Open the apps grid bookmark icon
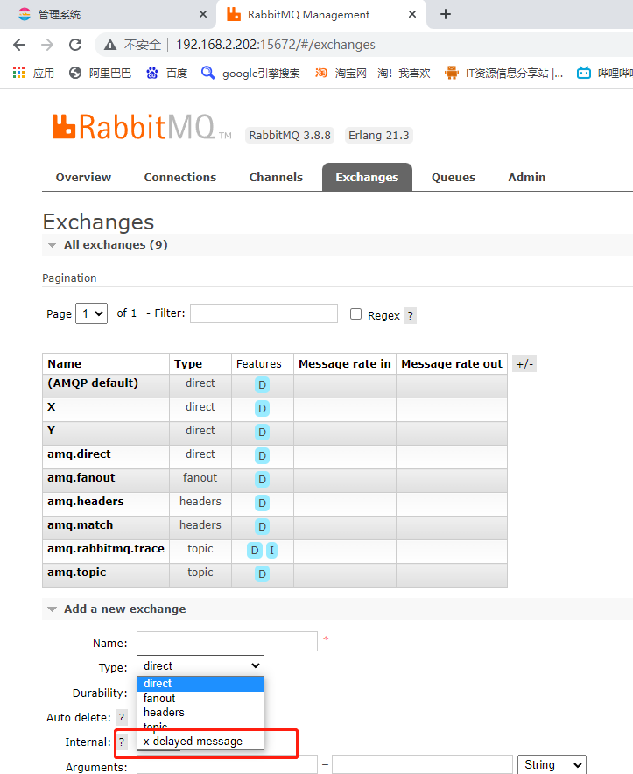633x774 pixels. pos(18,73)
